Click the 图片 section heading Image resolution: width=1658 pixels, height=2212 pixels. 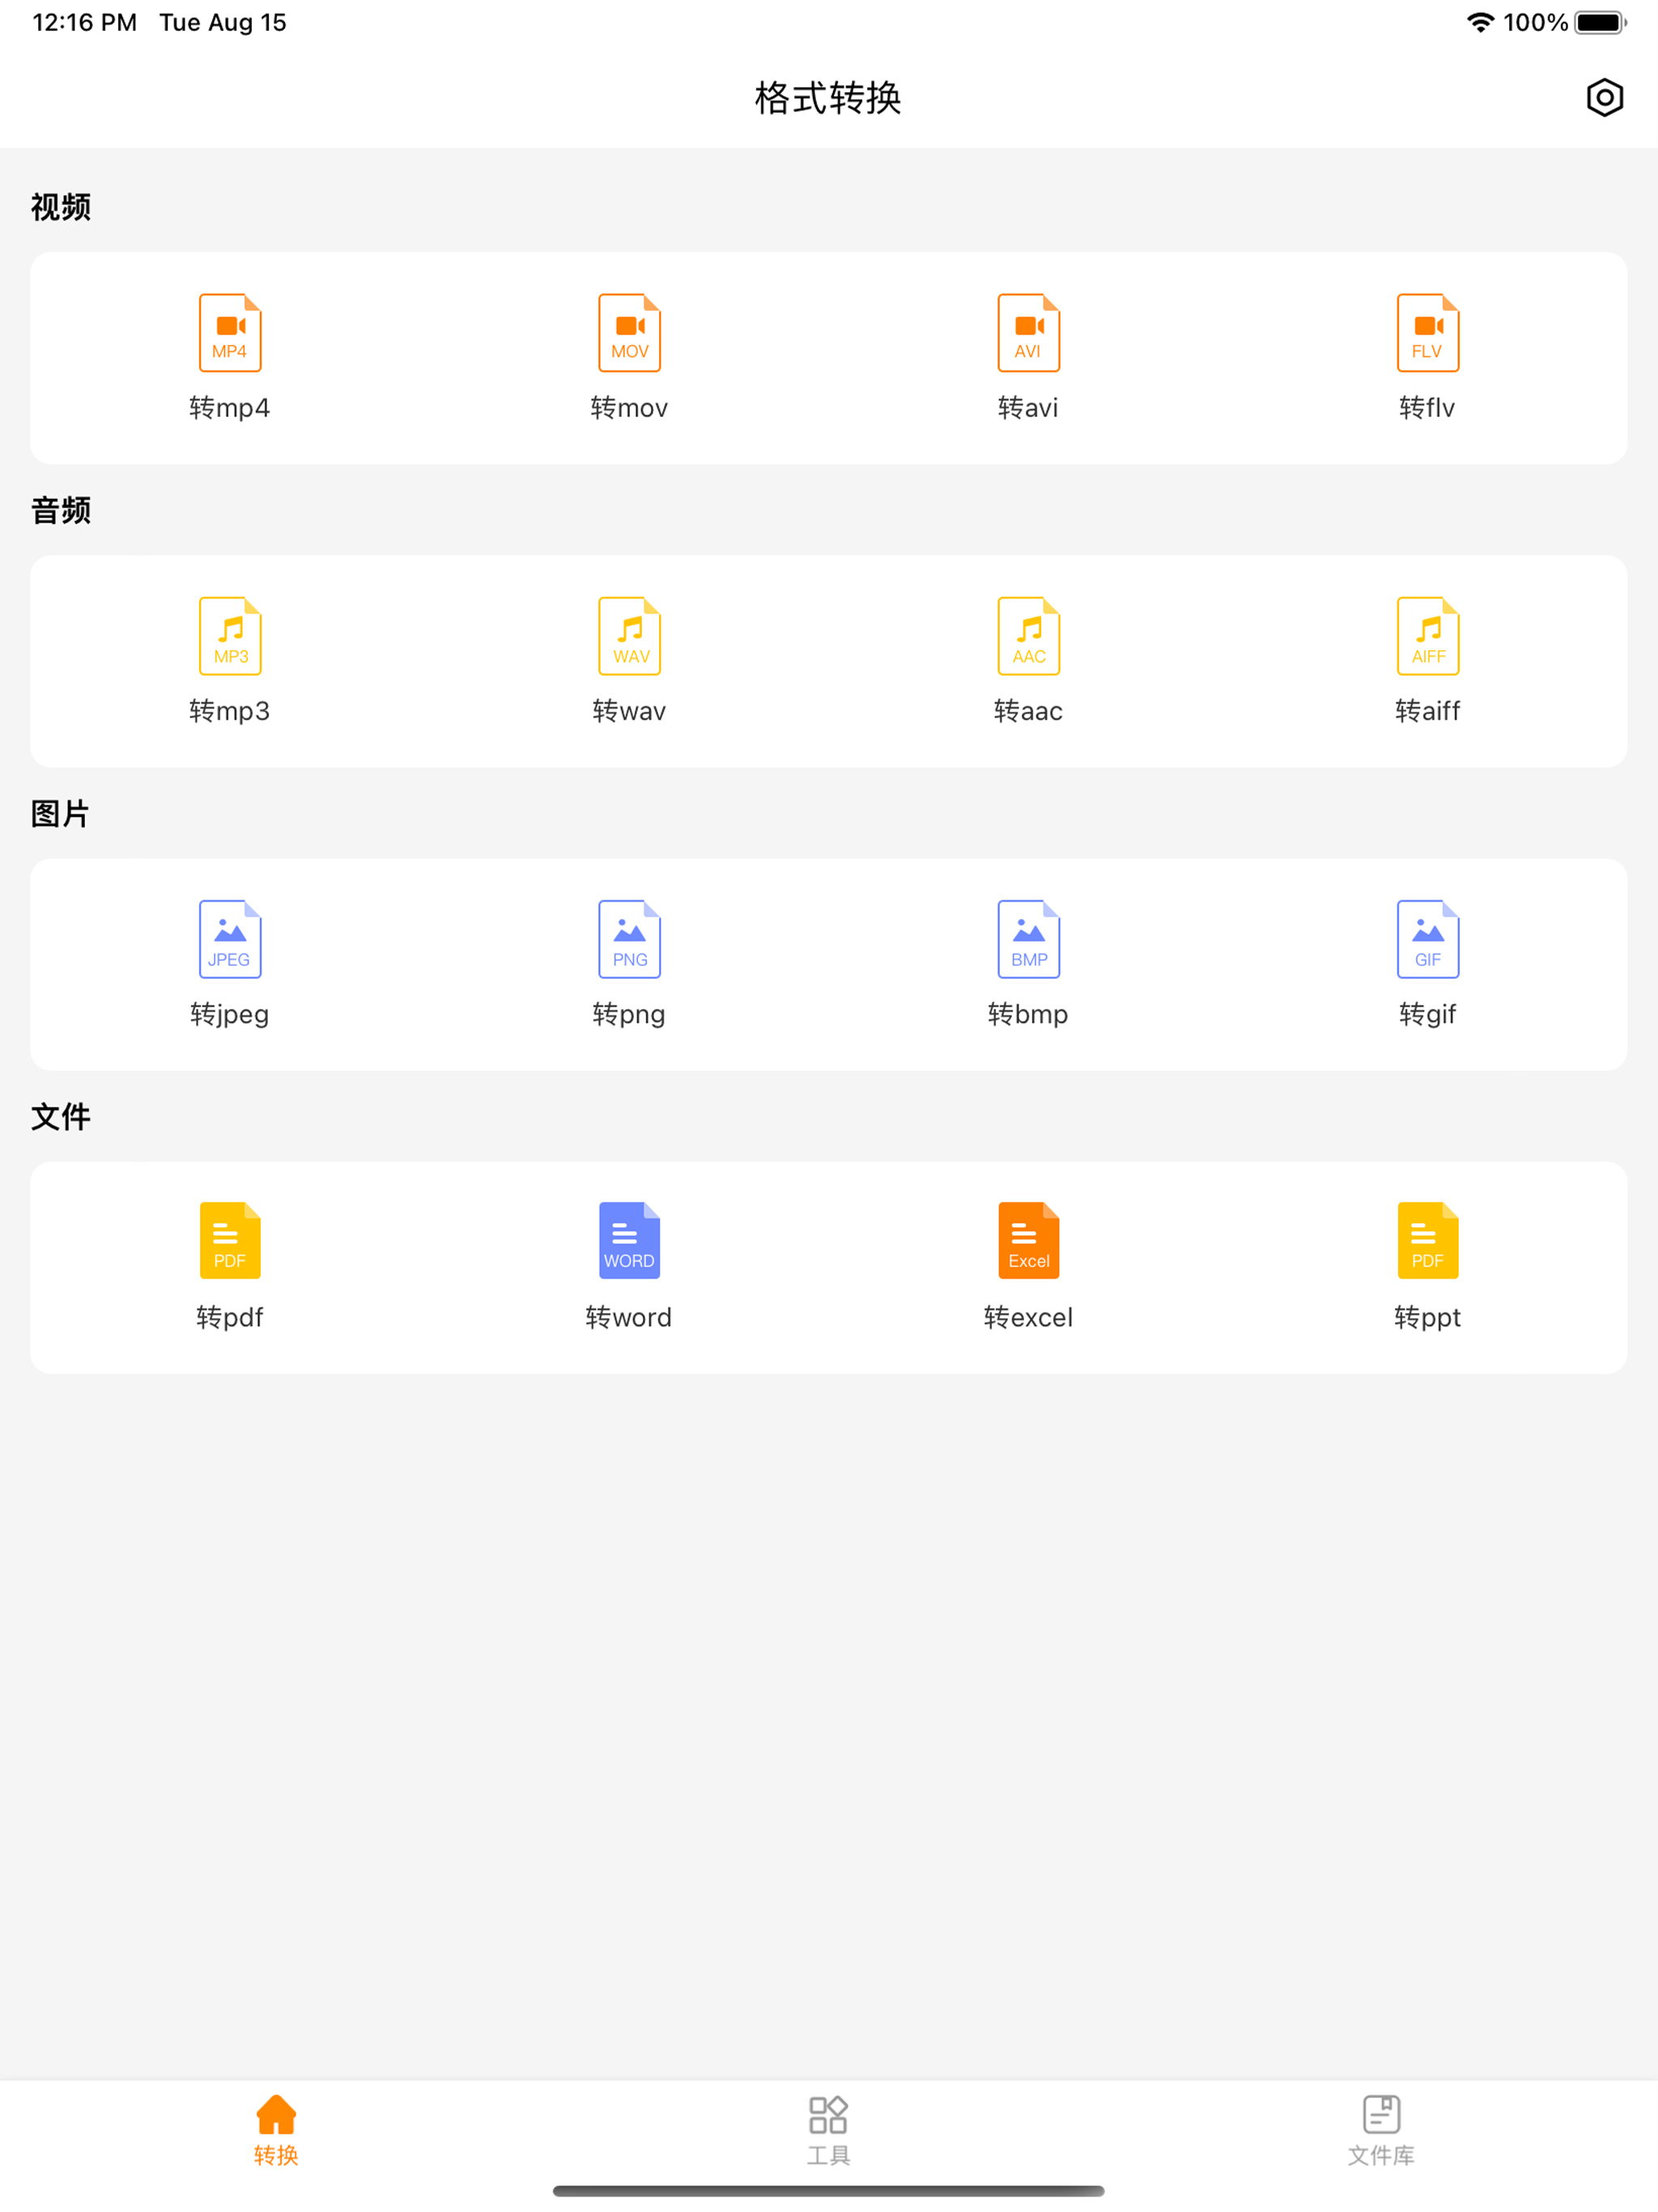tap(61, 813)
